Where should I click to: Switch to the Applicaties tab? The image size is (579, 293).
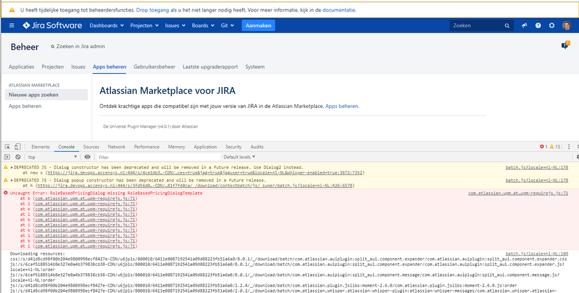21,67
